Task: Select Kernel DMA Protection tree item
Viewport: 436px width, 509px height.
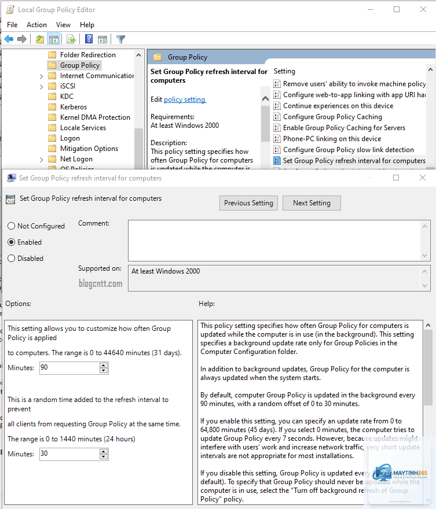Action: (95, 117)
